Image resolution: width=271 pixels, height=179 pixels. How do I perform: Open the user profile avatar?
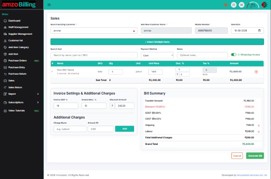tap(264, 5)
